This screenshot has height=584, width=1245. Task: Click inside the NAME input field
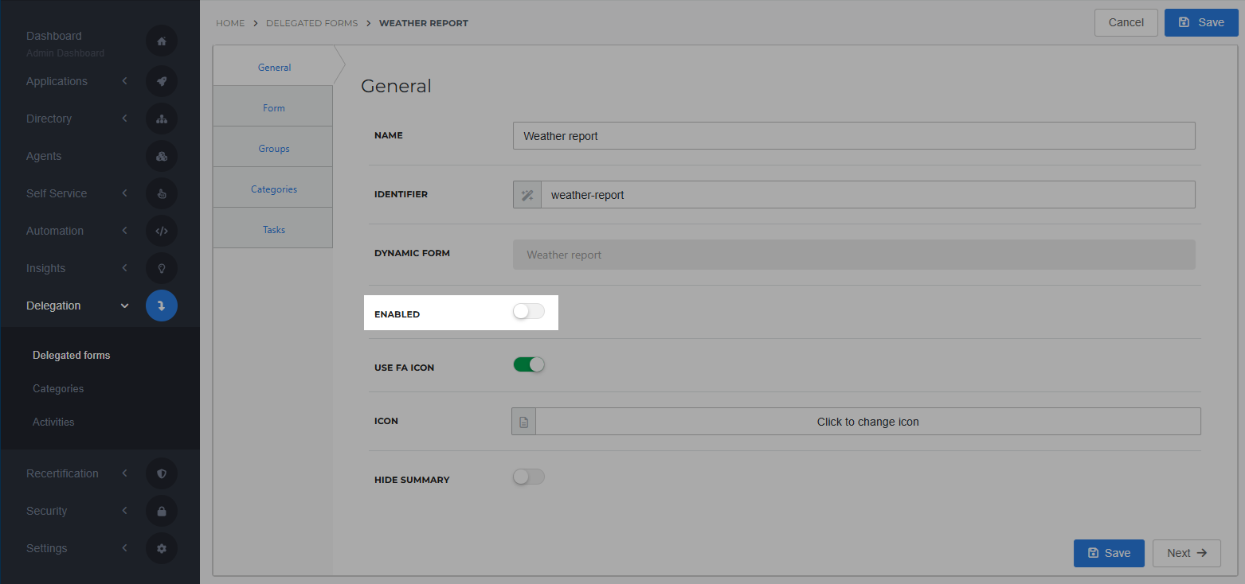[x=853, y=135]
